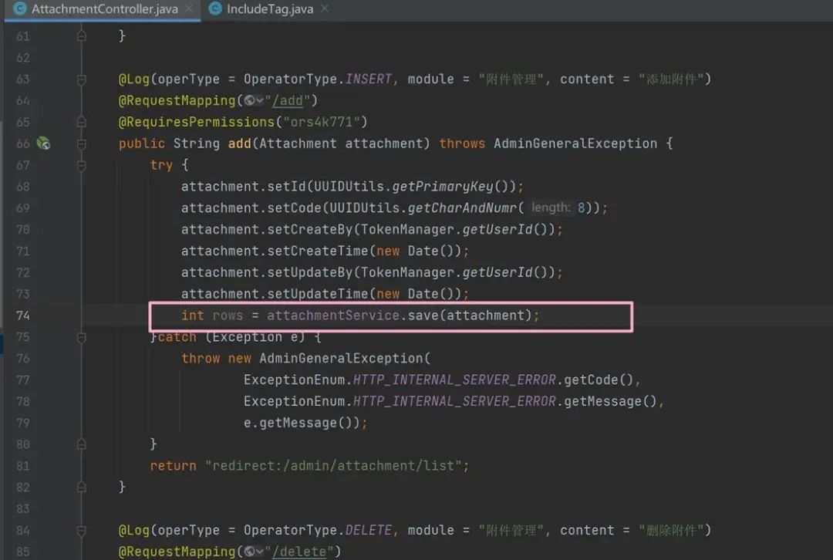This screenshot has height=560, width=833.
Task: Click the inline length hint on line 69
Action: pos(551,207)
